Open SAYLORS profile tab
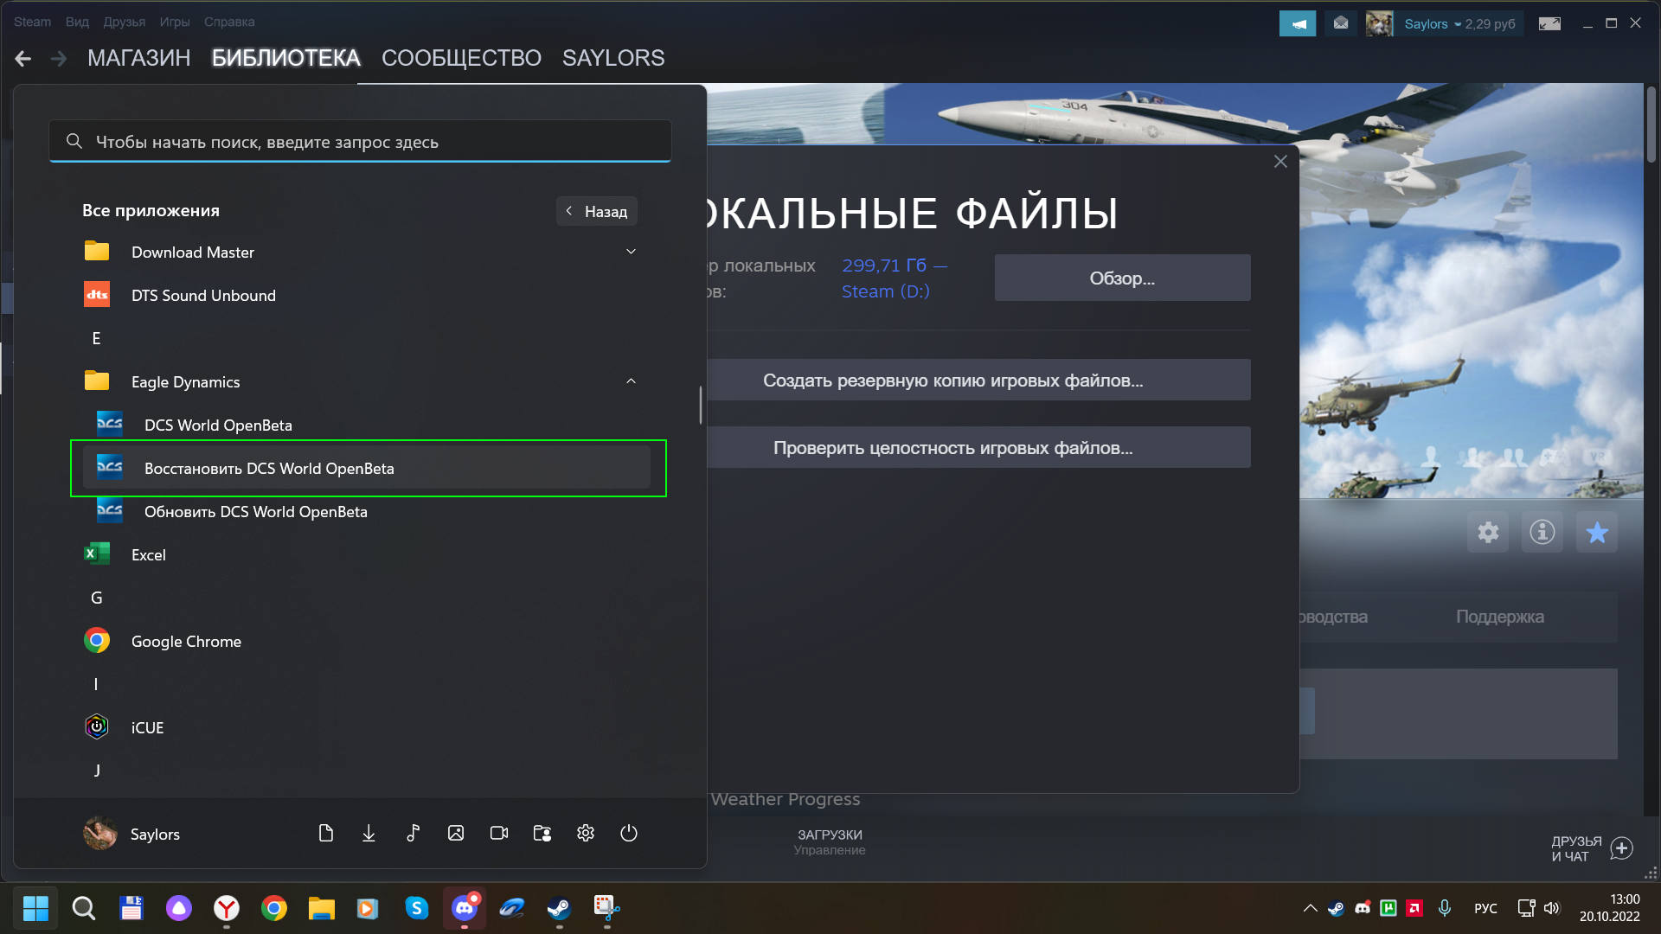The width and height of the screenshot is (1661, 934). tap(613, 58)
